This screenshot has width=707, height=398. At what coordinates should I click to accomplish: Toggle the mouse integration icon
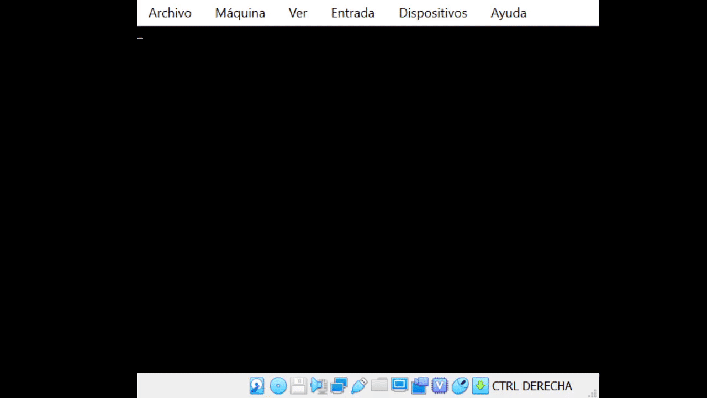click(460, 385)
